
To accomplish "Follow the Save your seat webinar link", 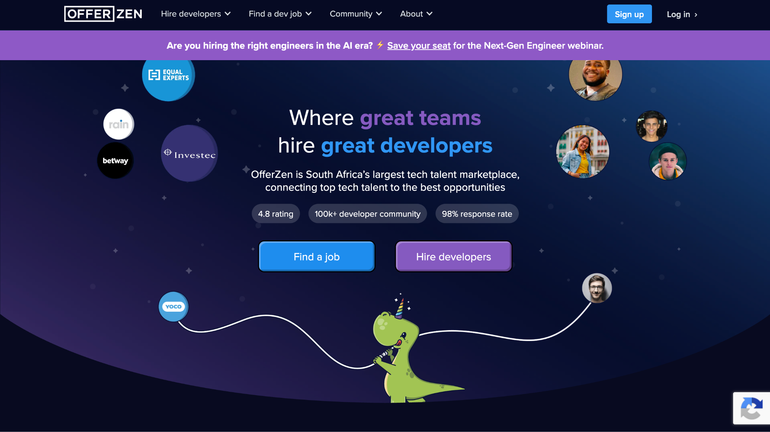I will pyautogui.click(x=419, y=45).
